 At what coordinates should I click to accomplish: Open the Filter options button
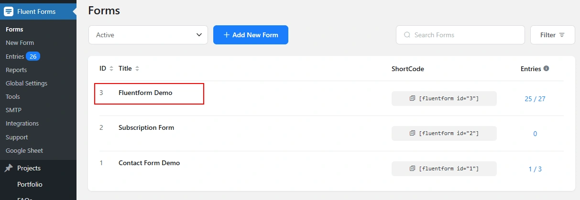click(x=552, y=35)
